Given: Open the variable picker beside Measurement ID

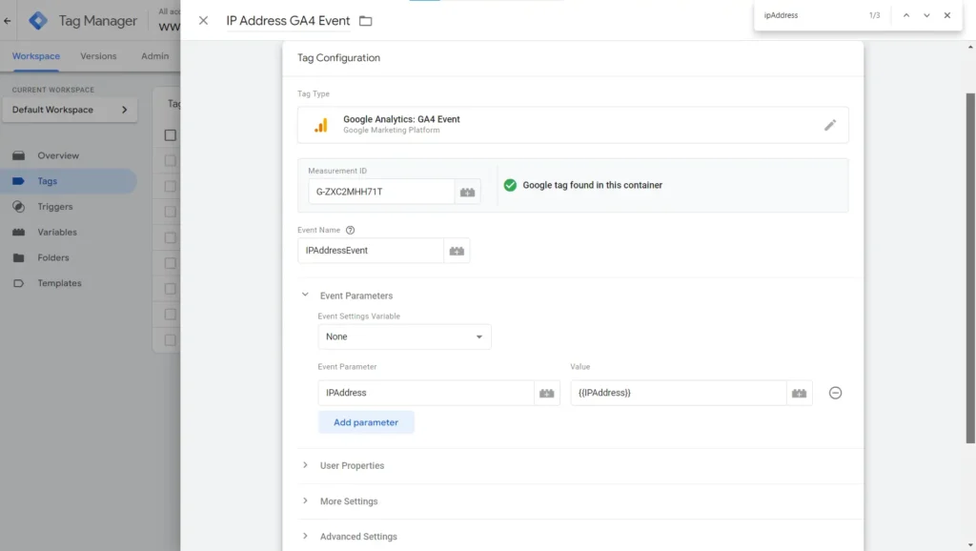Looking at the screenshot, I should point(467,191).
